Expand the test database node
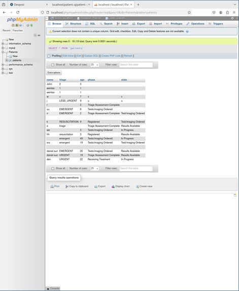This screenshot has height=291, width=239. coord(3,73)
